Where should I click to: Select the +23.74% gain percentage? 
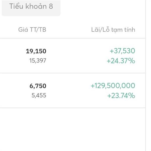(x=121, y=96)
